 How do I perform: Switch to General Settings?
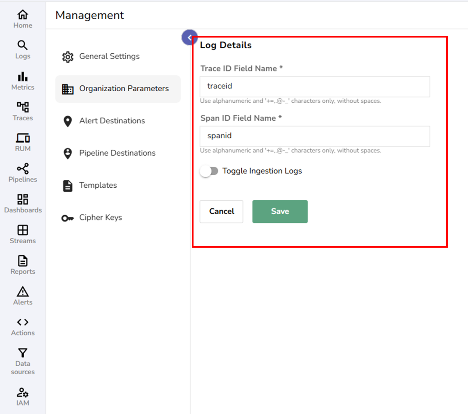(109, 56)
